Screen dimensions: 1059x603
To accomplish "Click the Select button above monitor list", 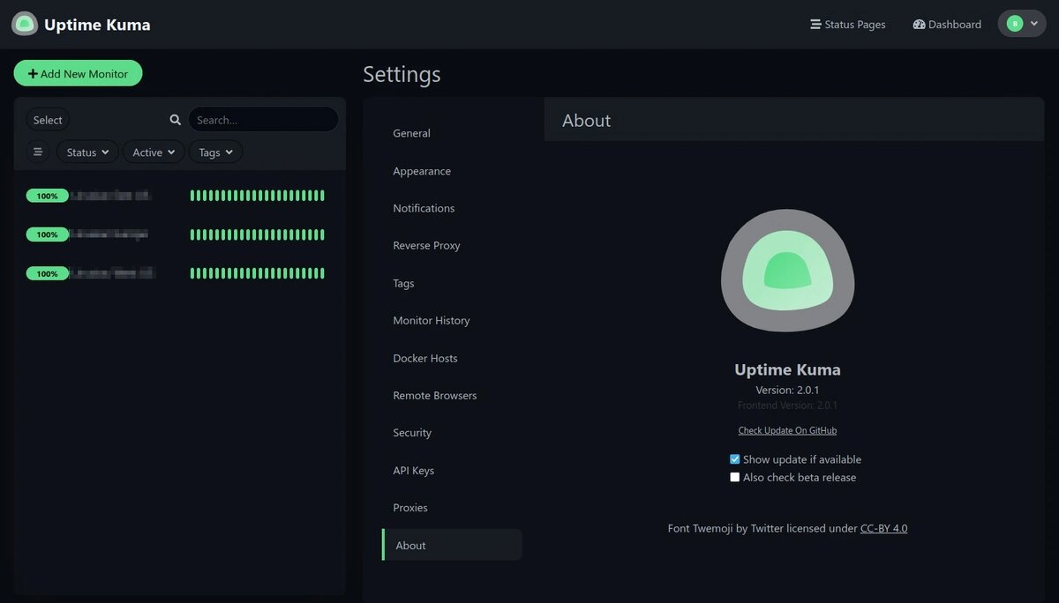I will coord(48,119).
